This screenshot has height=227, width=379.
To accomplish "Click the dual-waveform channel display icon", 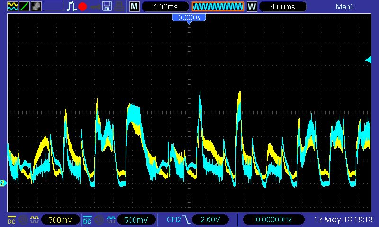I will coord(12,7).
